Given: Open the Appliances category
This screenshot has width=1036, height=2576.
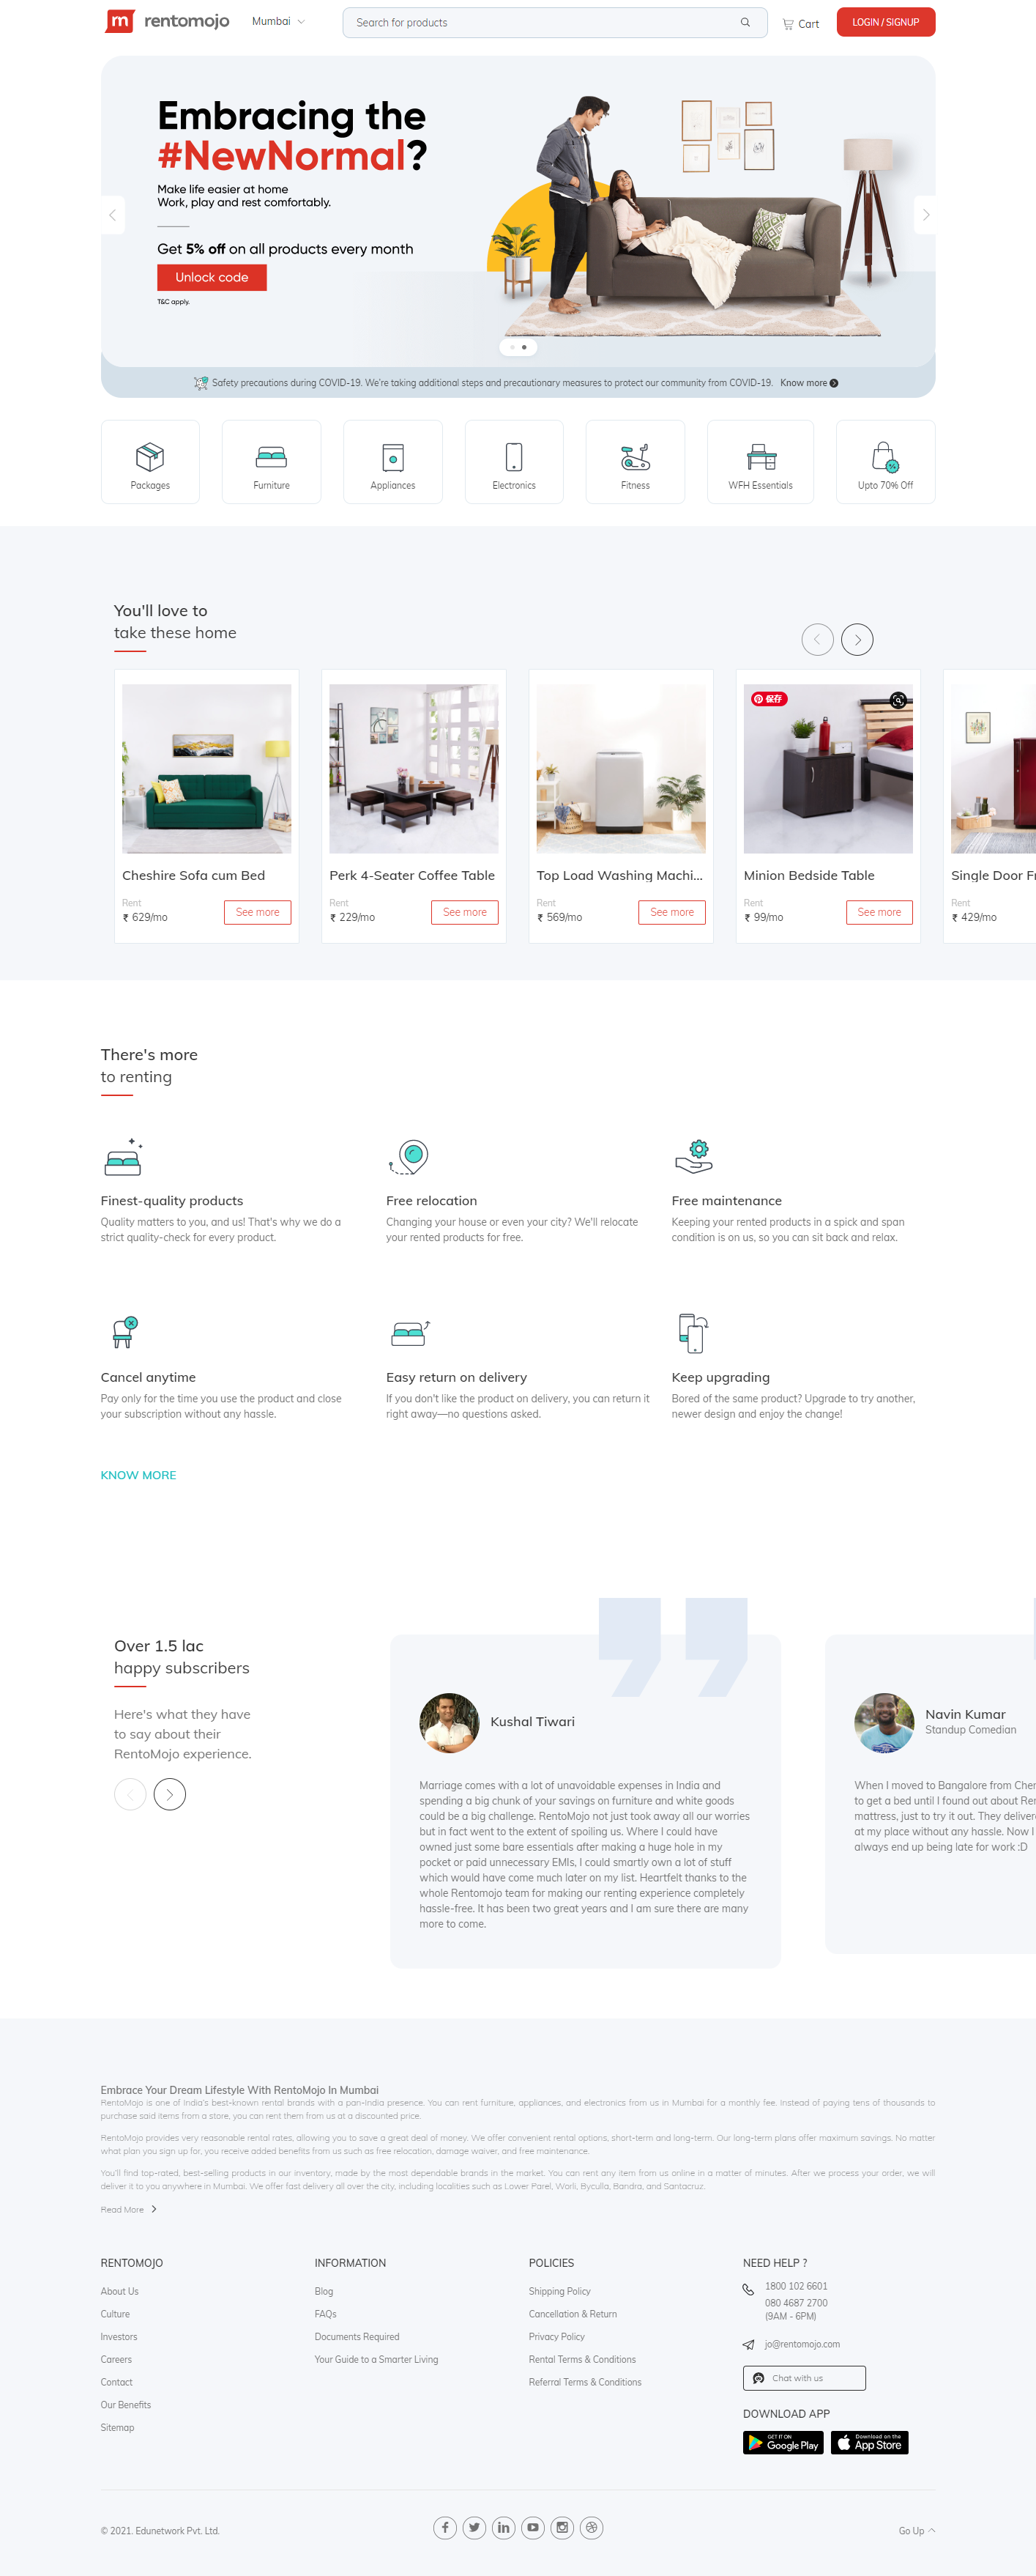Looking at the screenshot, I should pos(392,462).
